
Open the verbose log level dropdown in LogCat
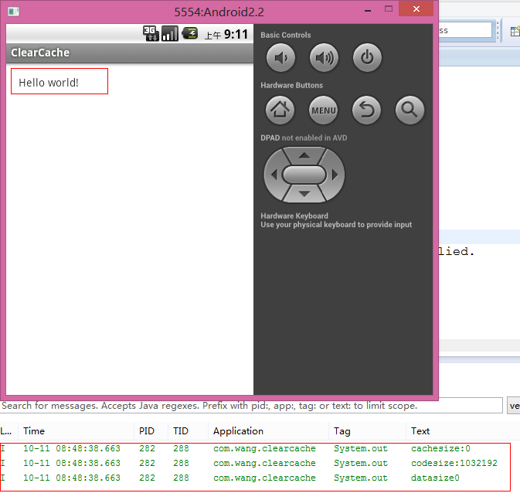coord(514,406)
